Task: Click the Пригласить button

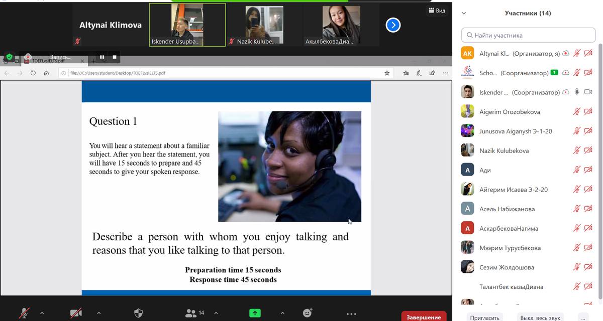Action: 484,317
